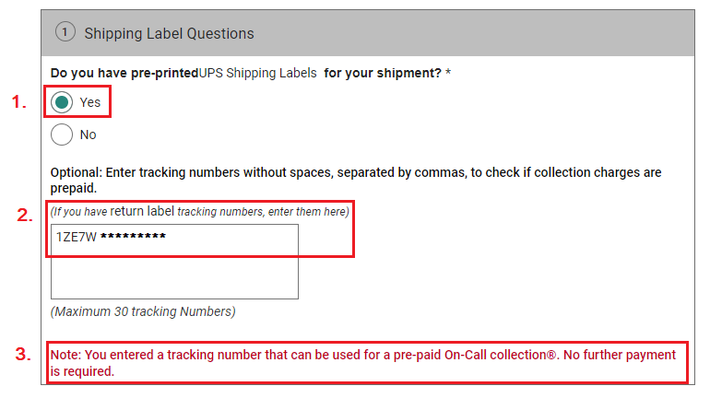Click the required asterisk after the question
Viewport: 710px width, 398px height.
pos(448,73)
